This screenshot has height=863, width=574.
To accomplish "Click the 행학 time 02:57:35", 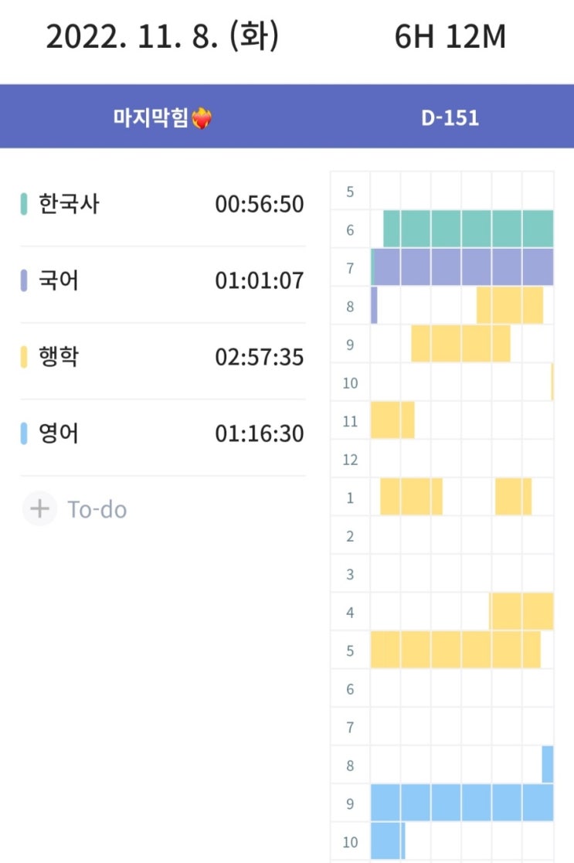I will (259, 358).
